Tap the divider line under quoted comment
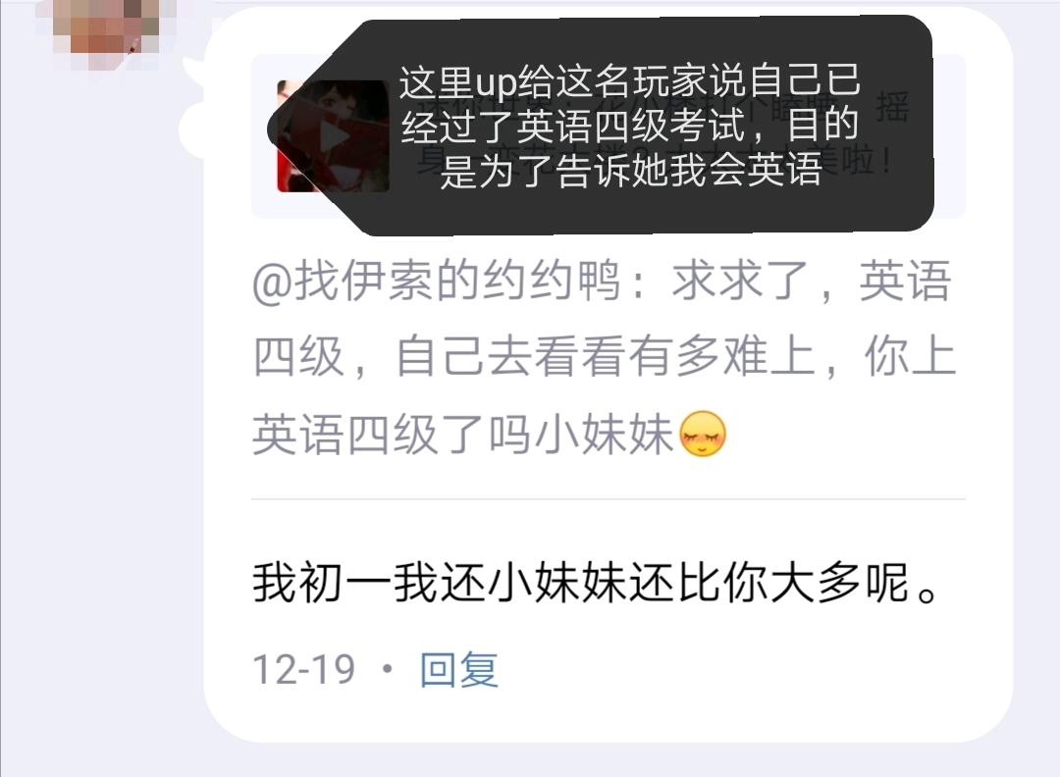 609,499
